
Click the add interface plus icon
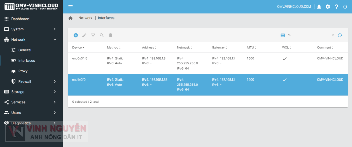[x=76, y=35]
